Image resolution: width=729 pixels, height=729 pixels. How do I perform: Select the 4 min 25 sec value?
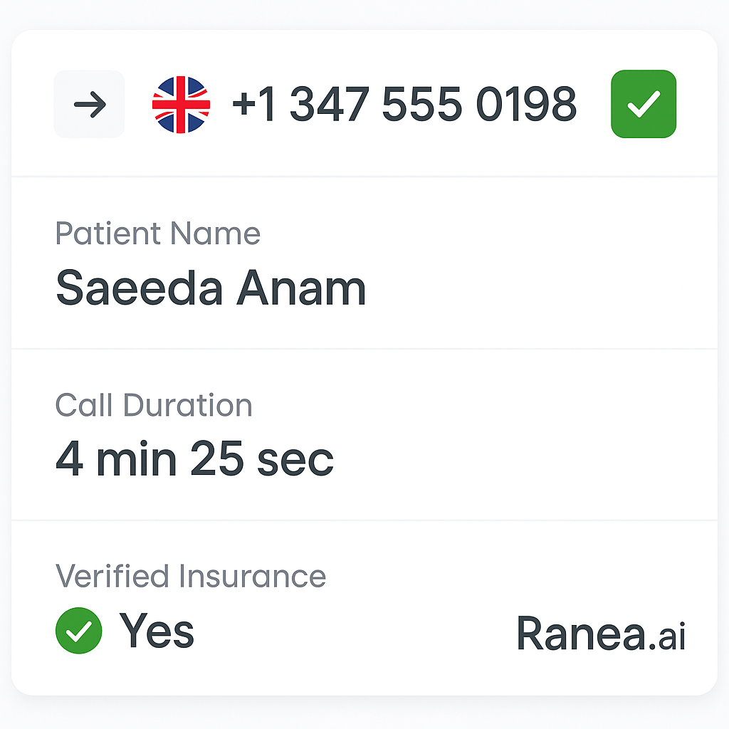195,459
